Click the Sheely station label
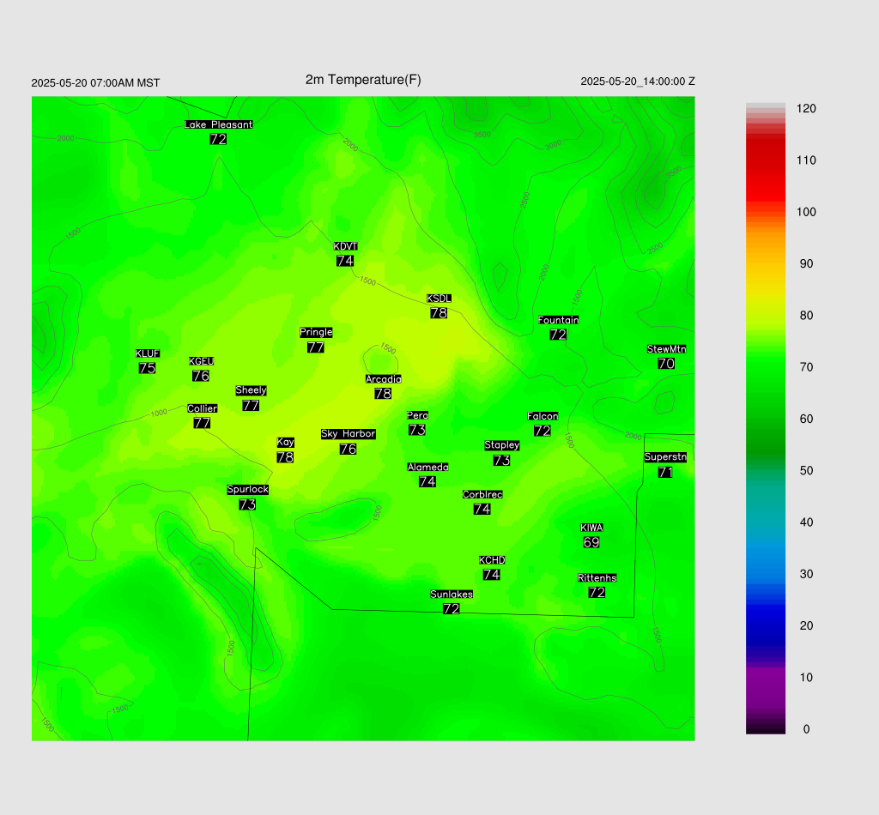Image resolution: width=879 pixels, height=815 pixels. coord(252,390)
